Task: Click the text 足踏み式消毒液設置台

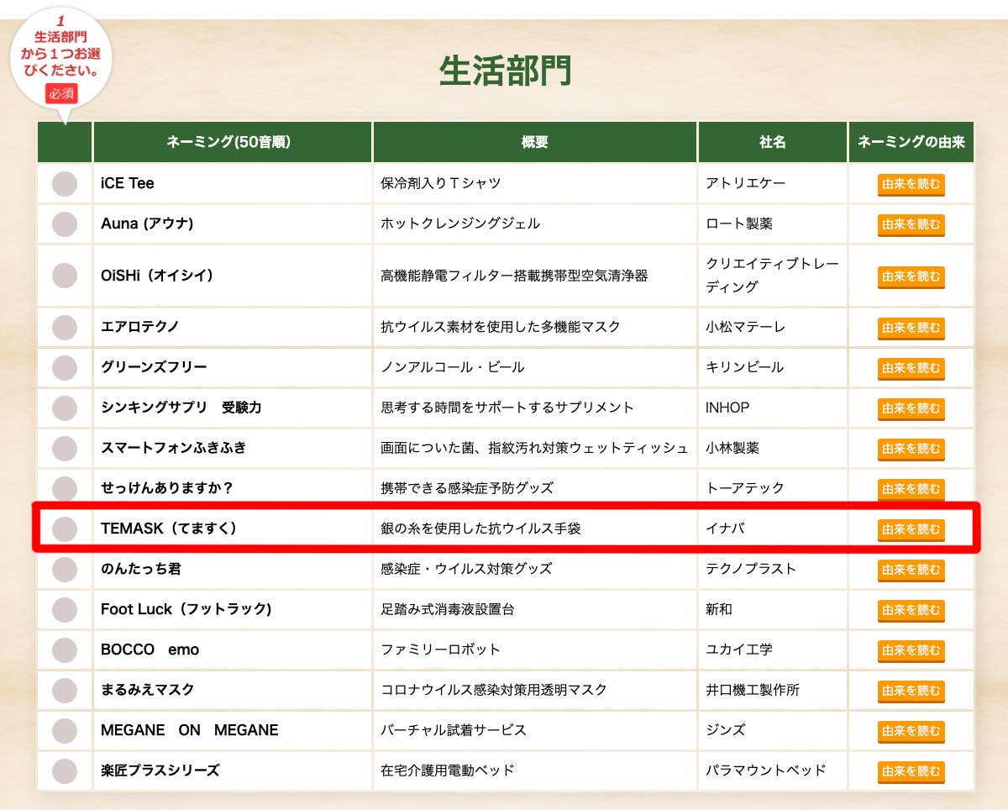Action: 448,608
